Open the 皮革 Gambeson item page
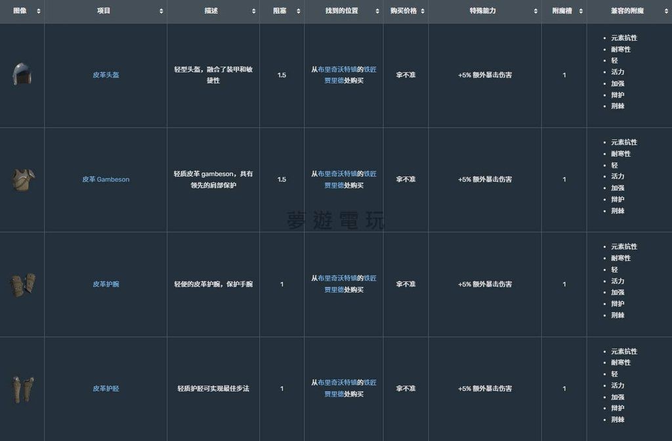Screen dimensions: 672x441 106,180
